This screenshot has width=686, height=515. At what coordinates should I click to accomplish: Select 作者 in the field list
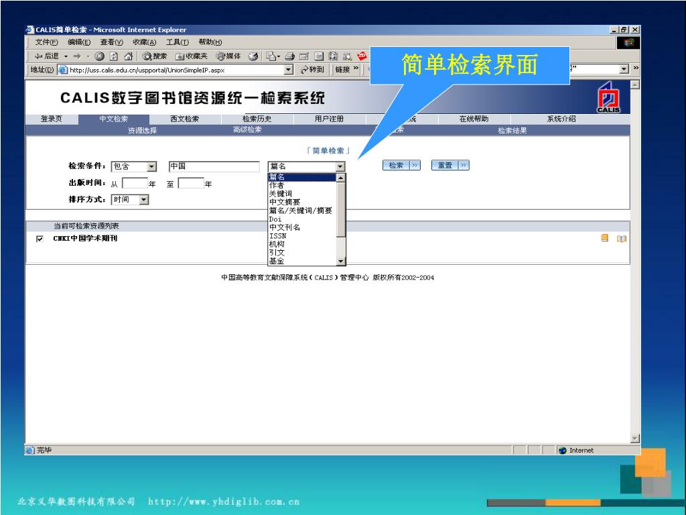click(x=302, y=185)
